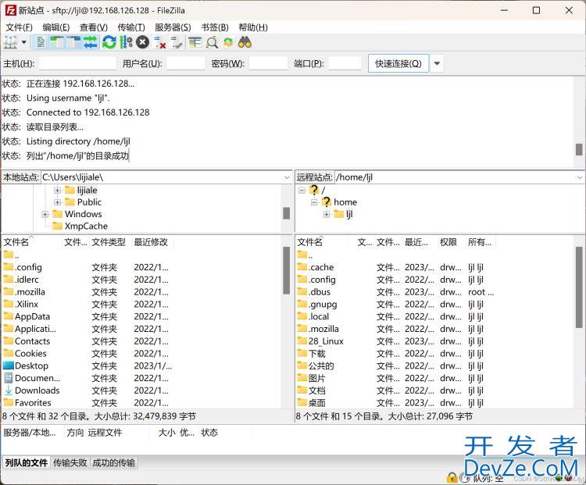Sort local files by 最近修改 column
The height and width of the screenshot is (485, 586).
tap(151, 242)
